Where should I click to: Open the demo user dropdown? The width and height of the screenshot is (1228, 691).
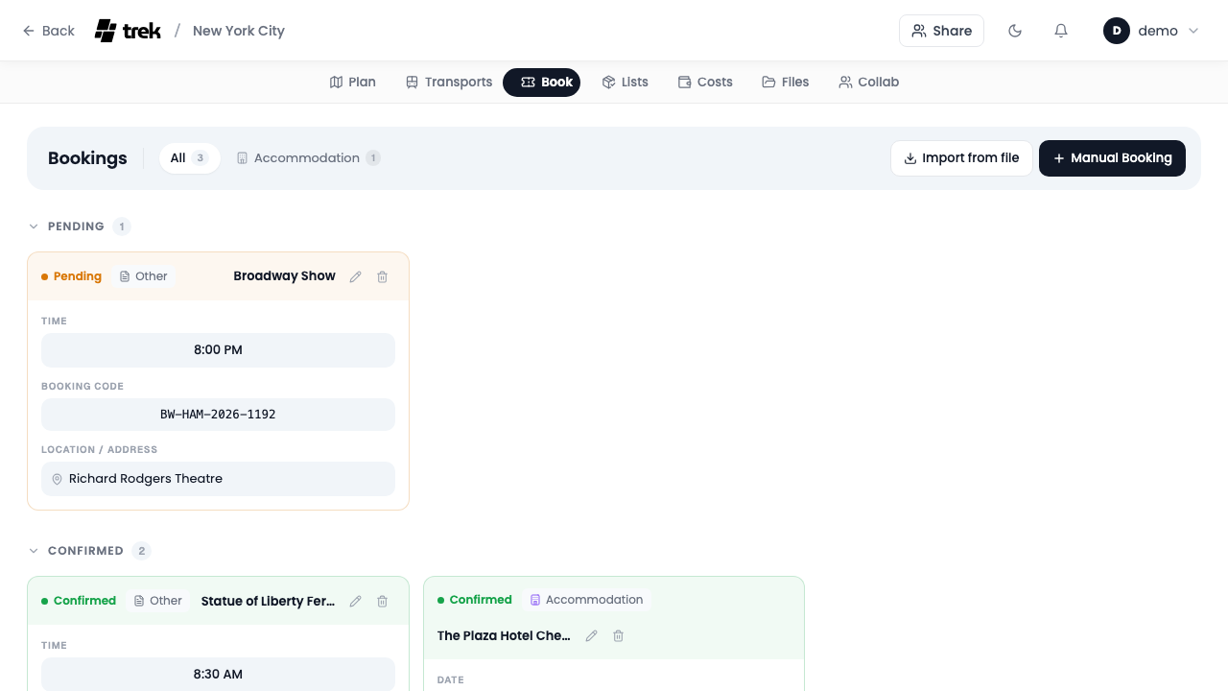[1151, 31]
